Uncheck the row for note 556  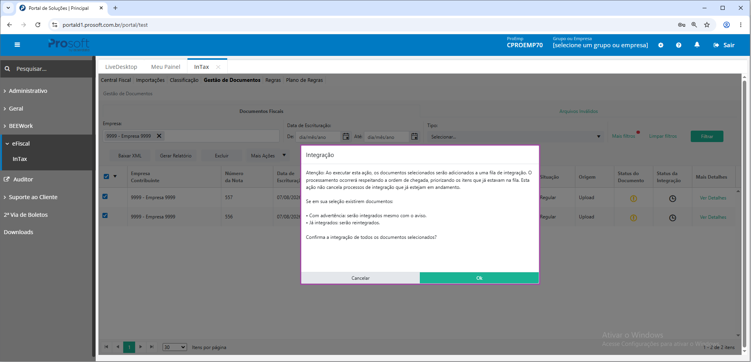[105, 215]
